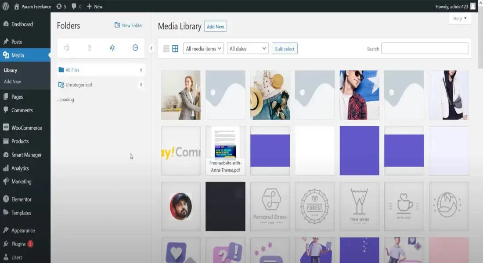Click the media Search input field

pos(425,49)
